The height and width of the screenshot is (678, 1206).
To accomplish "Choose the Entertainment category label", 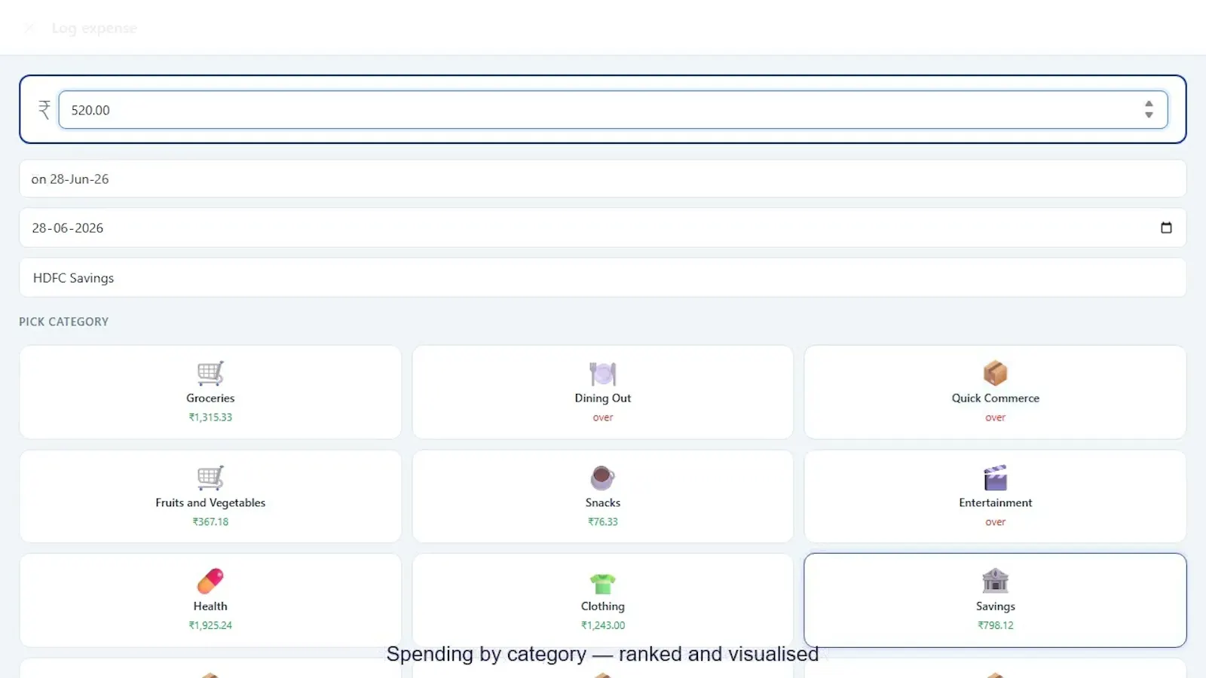I will (996, 502).
